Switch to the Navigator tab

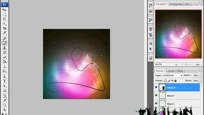click(x=161, y=4)
